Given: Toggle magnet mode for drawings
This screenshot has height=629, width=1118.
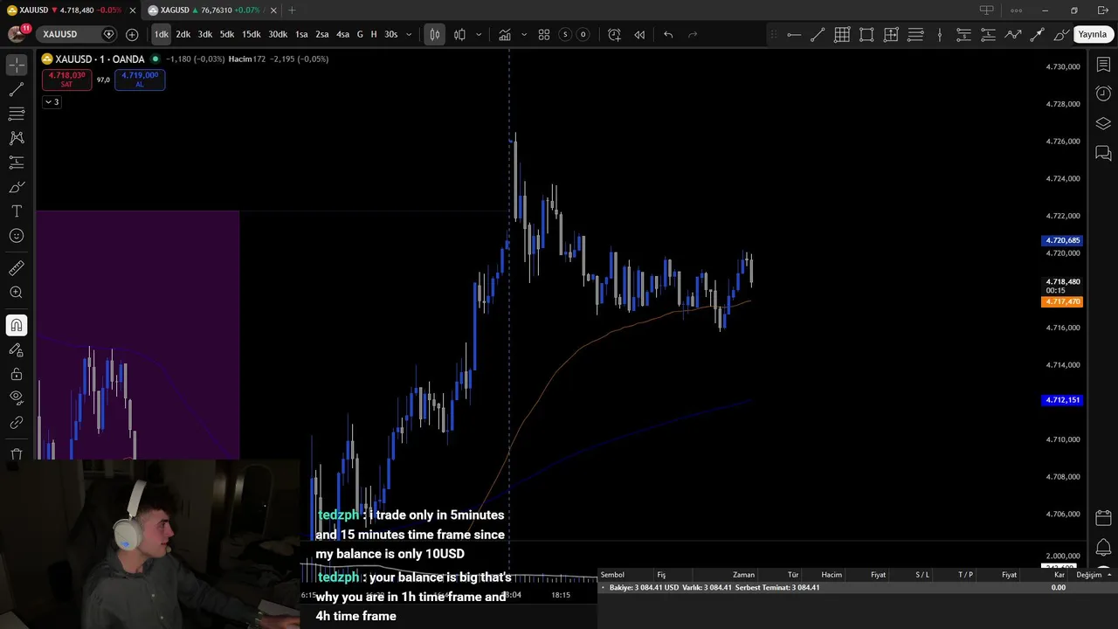Looking at the screenshot, I should 17,325.
